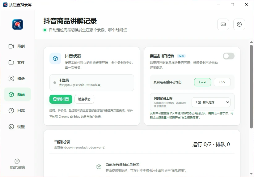
Task: Click the compact-mode button in the header
Action: pyautogui.click(x=223, y=24)
